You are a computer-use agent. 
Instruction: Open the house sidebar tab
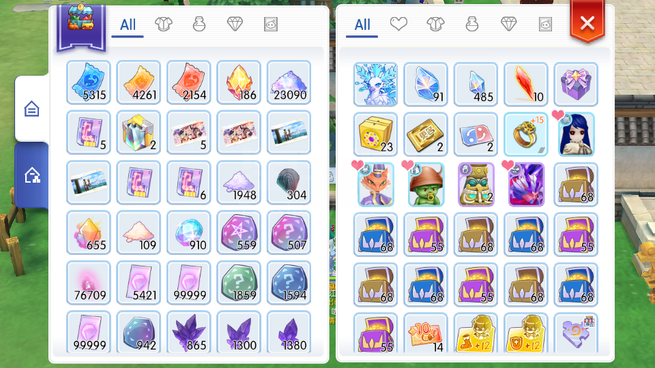tap(32, 109)
